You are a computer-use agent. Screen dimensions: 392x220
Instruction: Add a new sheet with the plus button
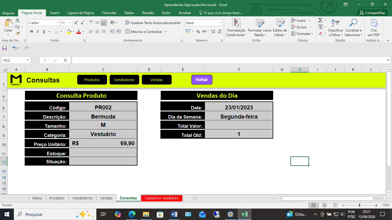pos(195,198)
